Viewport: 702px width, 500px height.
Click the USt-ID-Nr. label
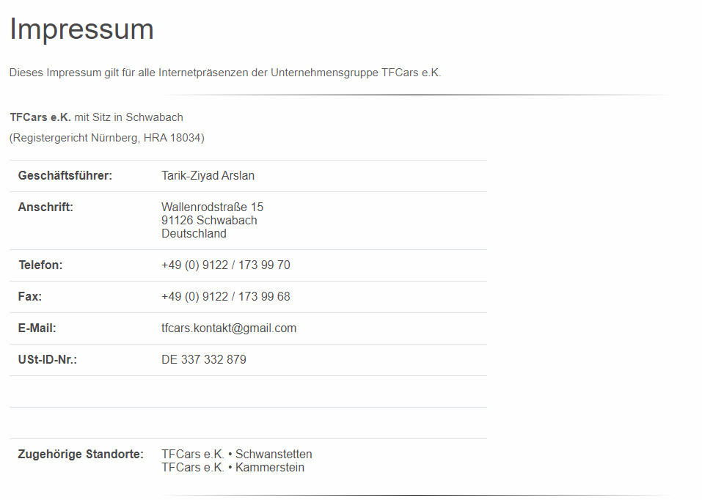tap(48, 360)
